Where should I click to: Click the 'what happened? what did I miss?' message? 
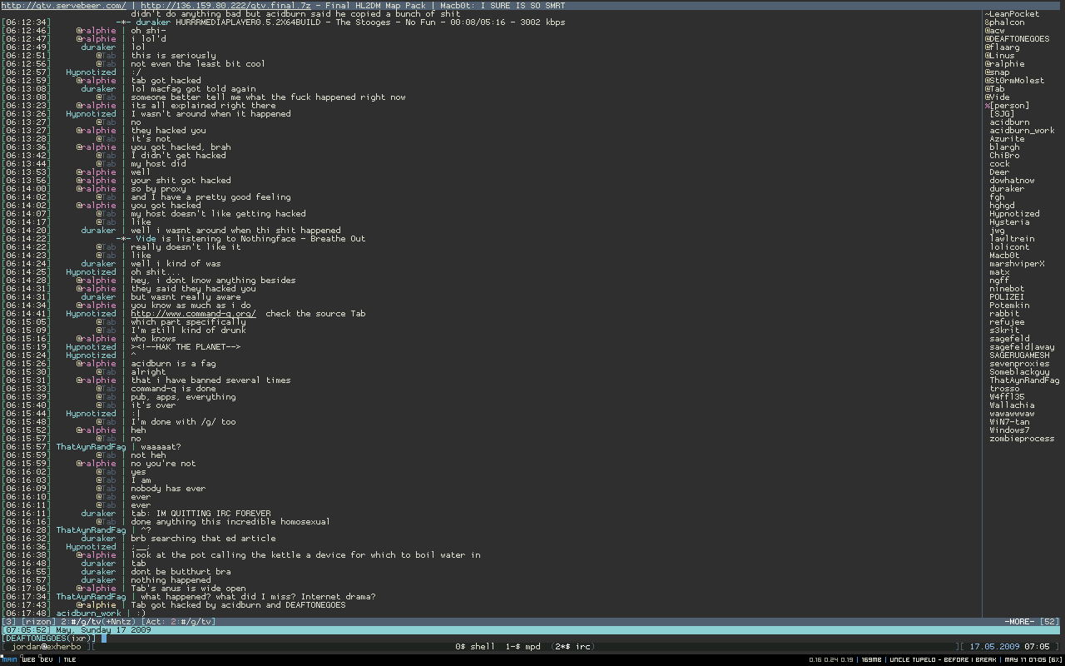(258, 597)
